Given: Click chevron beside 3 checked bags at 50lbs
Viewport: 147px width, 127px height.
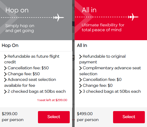Looking at the screenshot, I should (80, 92).
